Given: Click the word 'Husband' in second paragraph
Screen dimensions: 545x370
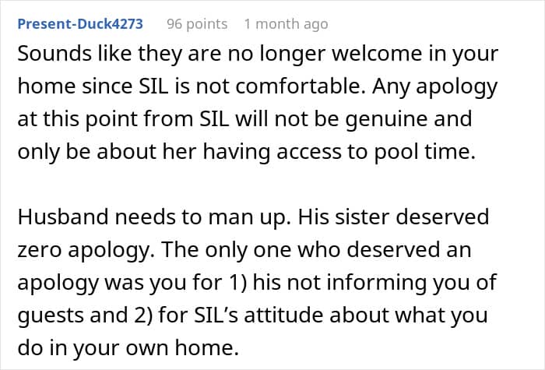Looking at the screenshot, I should [x=63, y=217].
